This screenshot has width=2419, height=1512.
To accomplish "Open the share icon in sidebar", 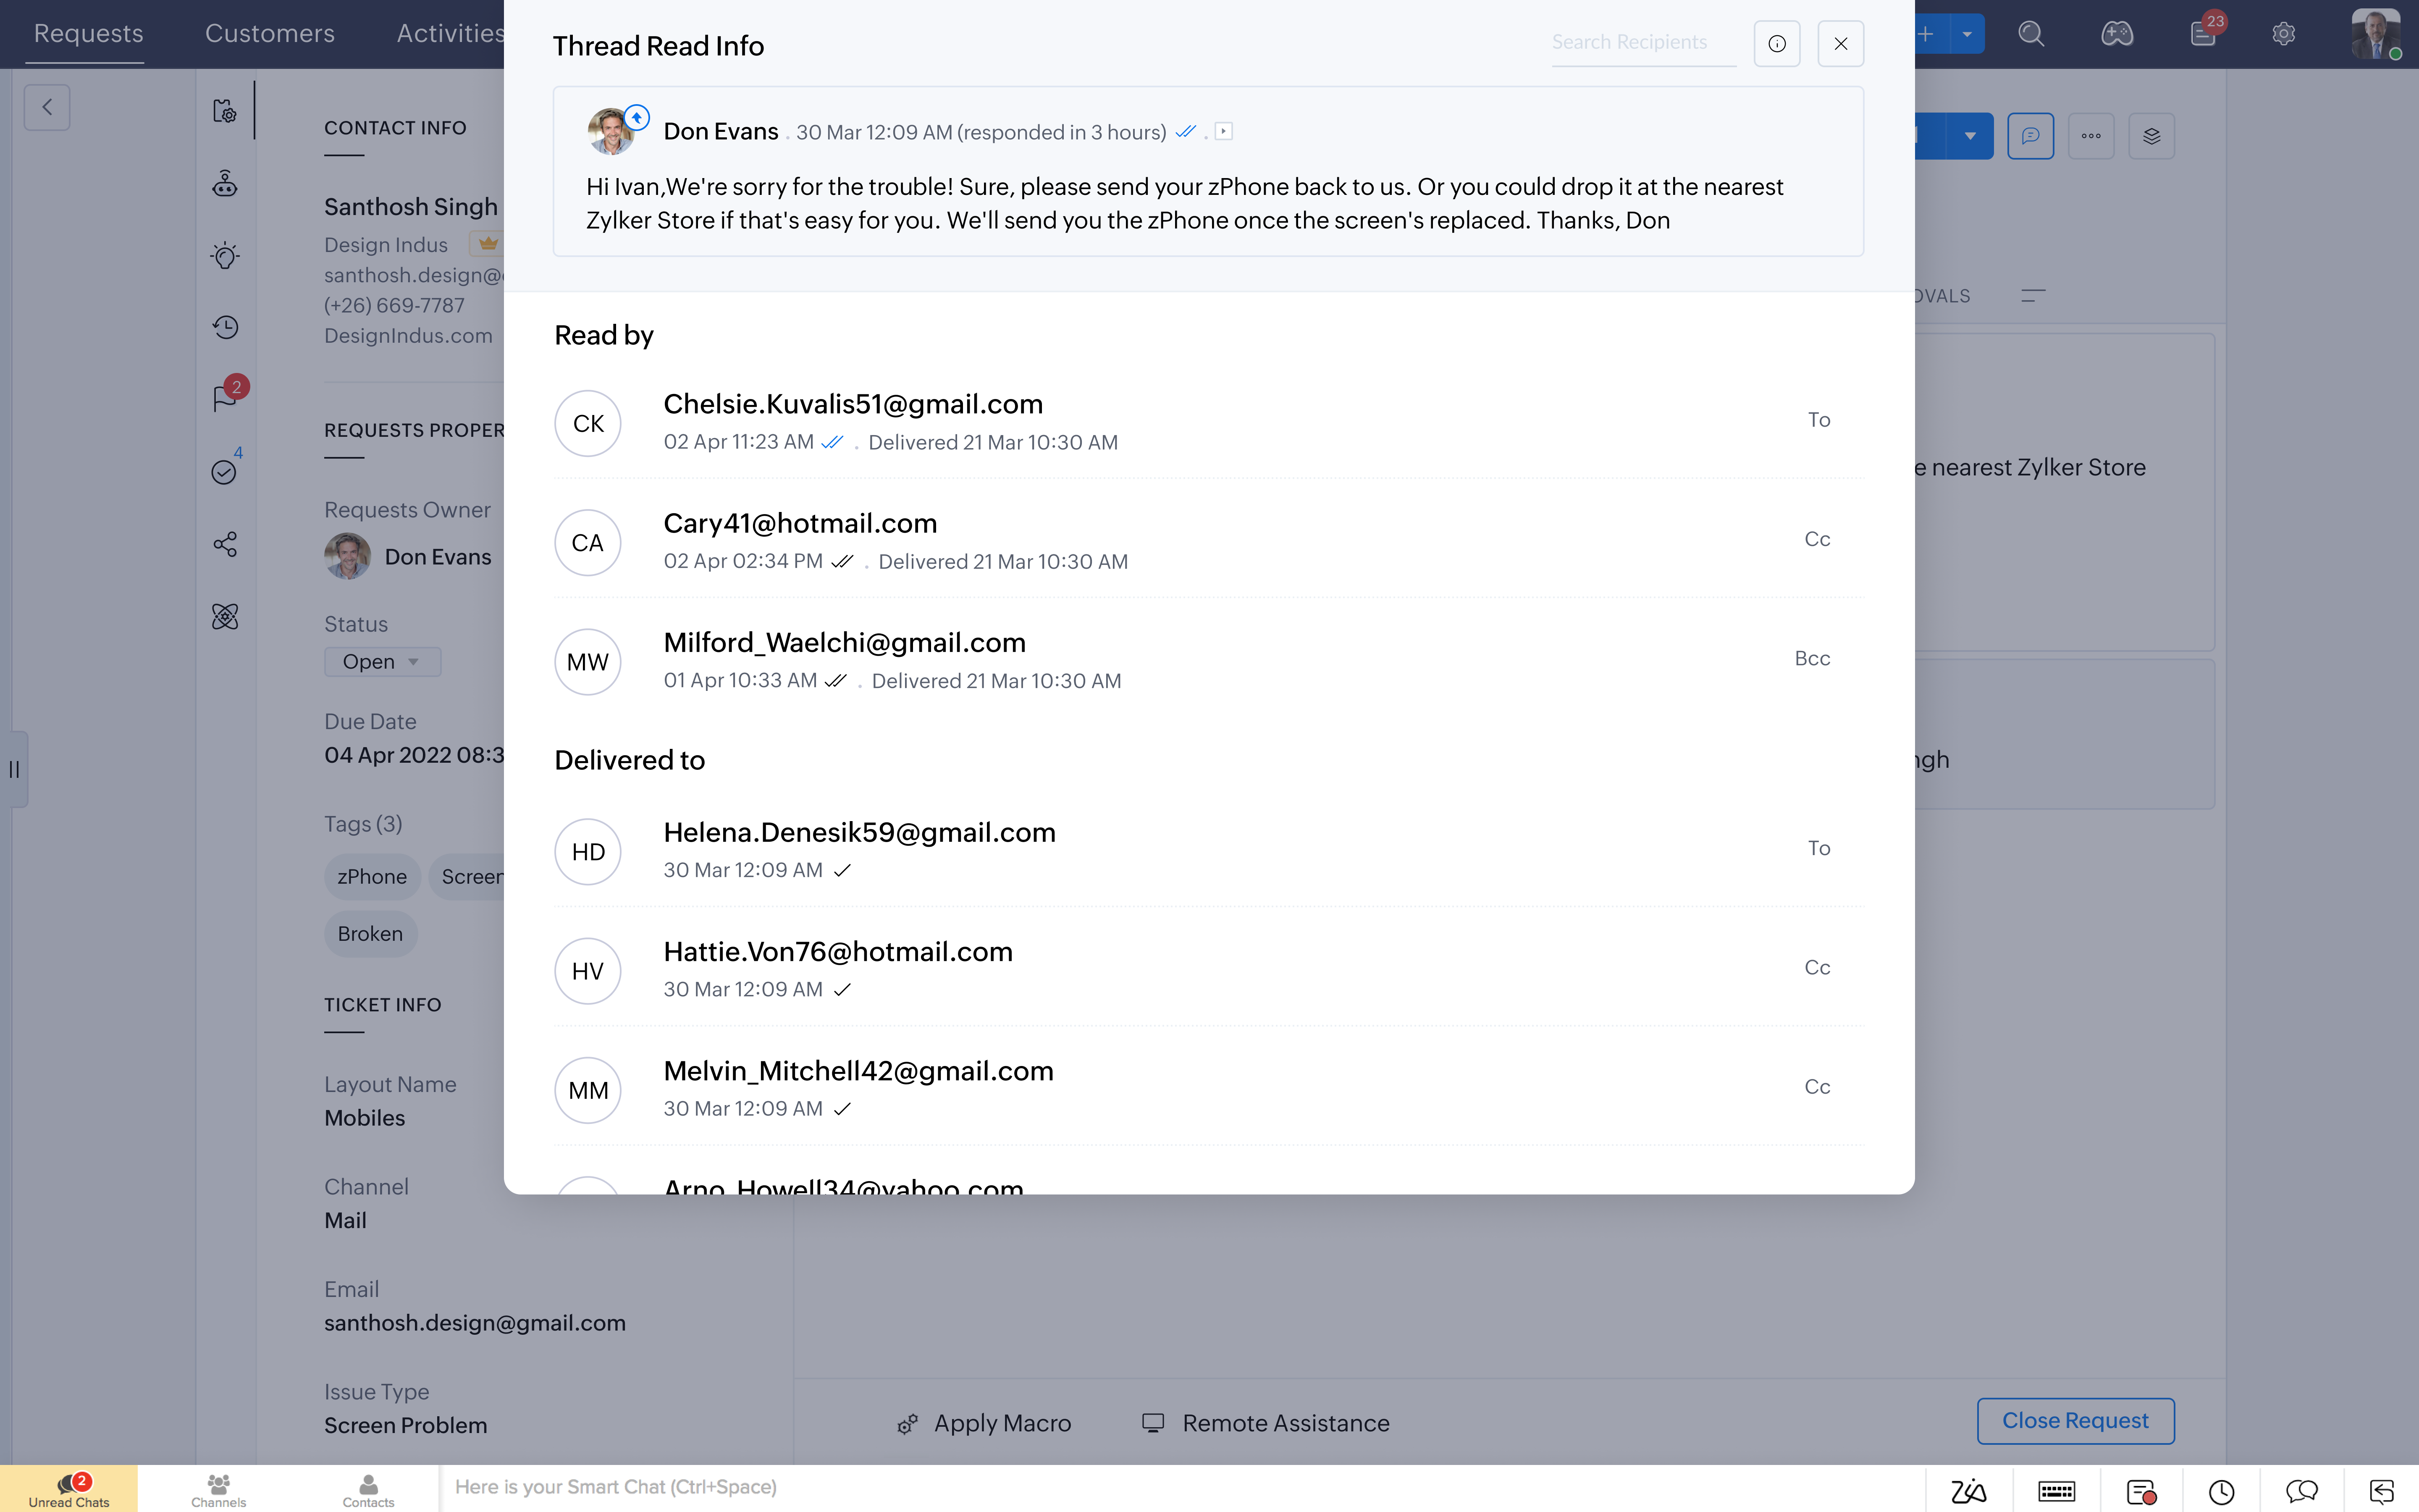I will point(225,544).
